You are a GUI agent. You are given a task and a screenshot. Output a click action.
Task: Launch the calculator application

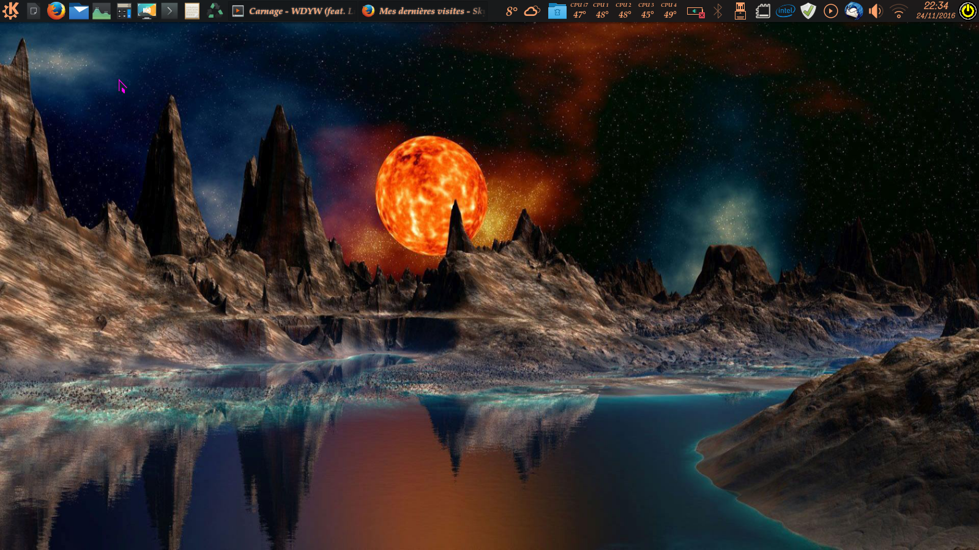point(124,11)
